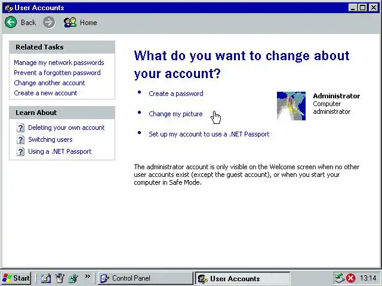
Task: Click the Home users icon in toolbar
Action: (70, 23)
